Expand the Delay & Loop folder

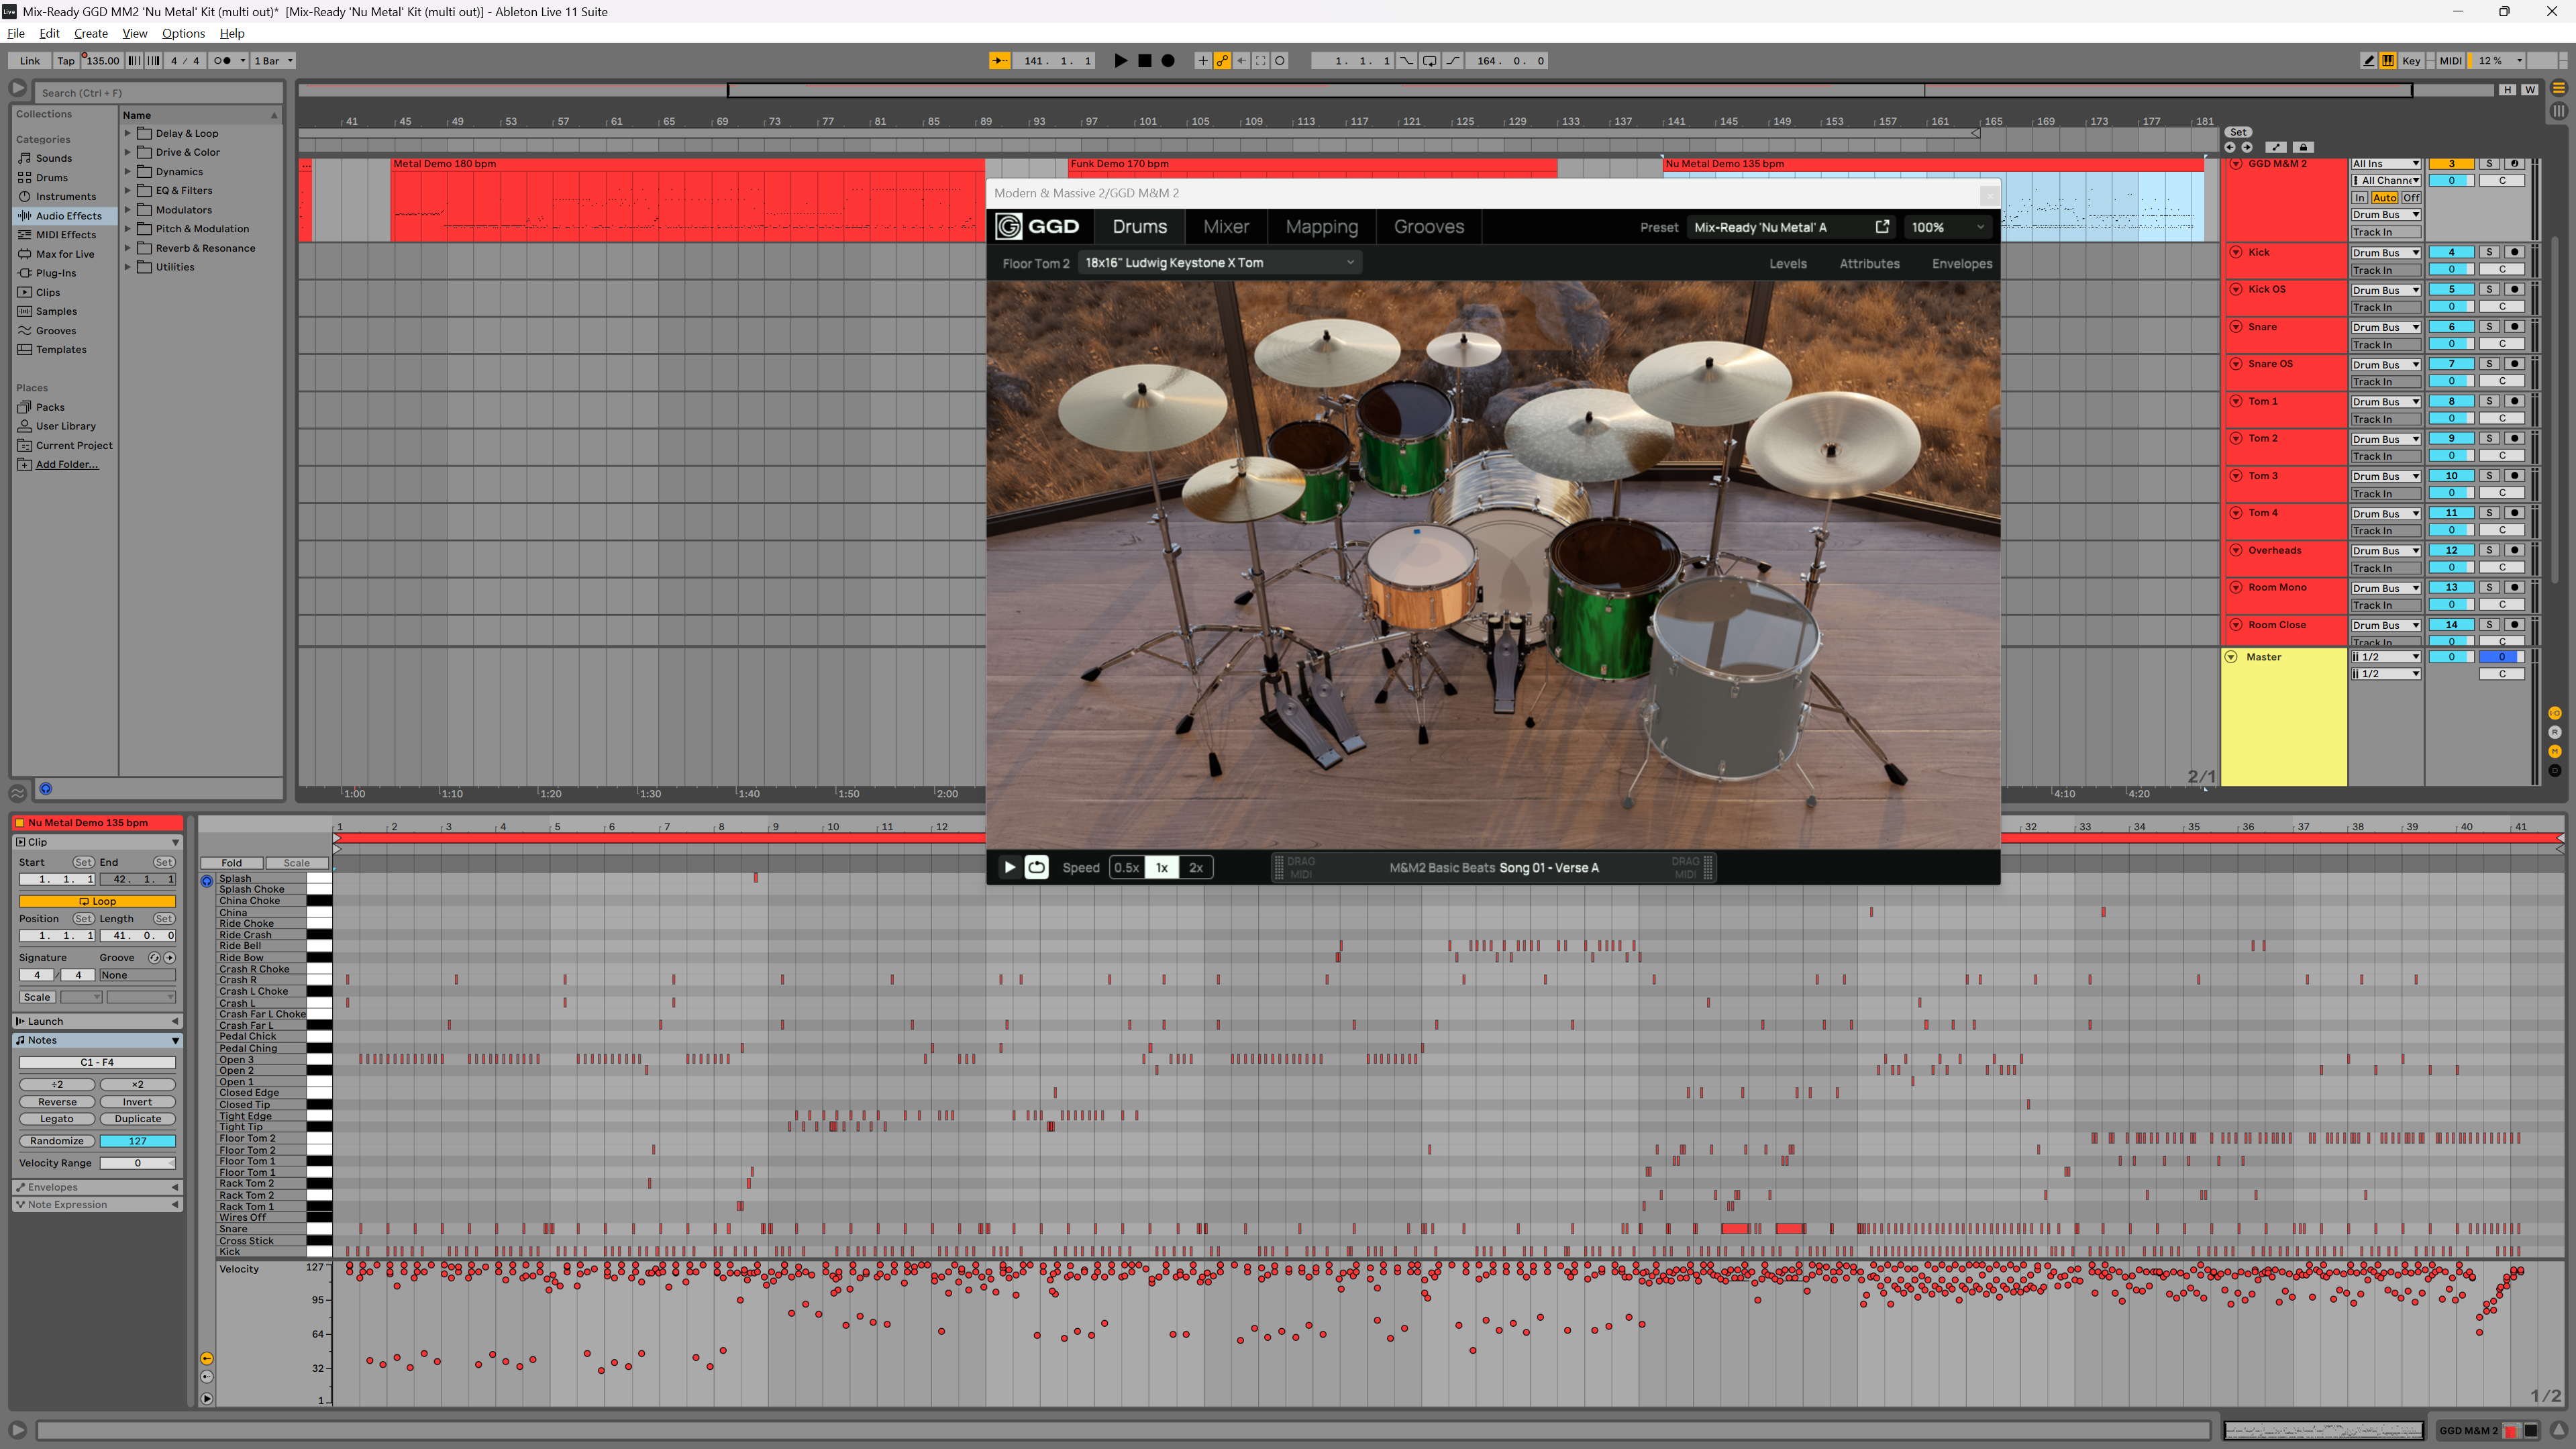128,133
